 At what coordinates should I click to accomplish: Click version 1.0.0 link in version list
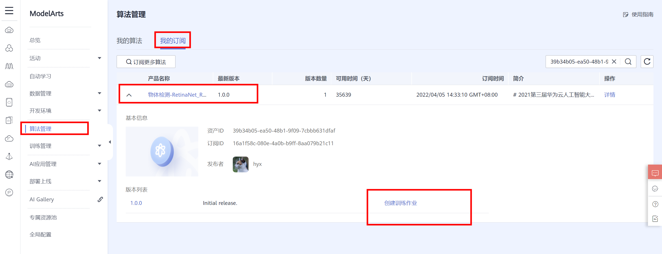[136, 203]
